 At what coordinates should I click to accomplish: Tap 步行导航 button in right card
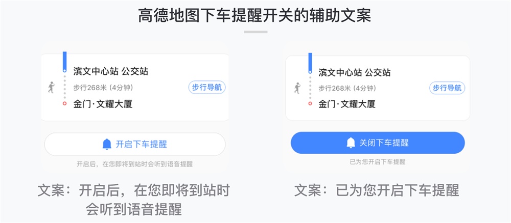(447, 88)
